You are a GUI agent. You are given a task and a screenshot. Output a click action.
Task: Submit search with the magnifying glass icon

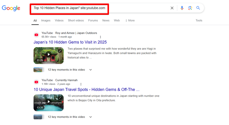point(198,8)
